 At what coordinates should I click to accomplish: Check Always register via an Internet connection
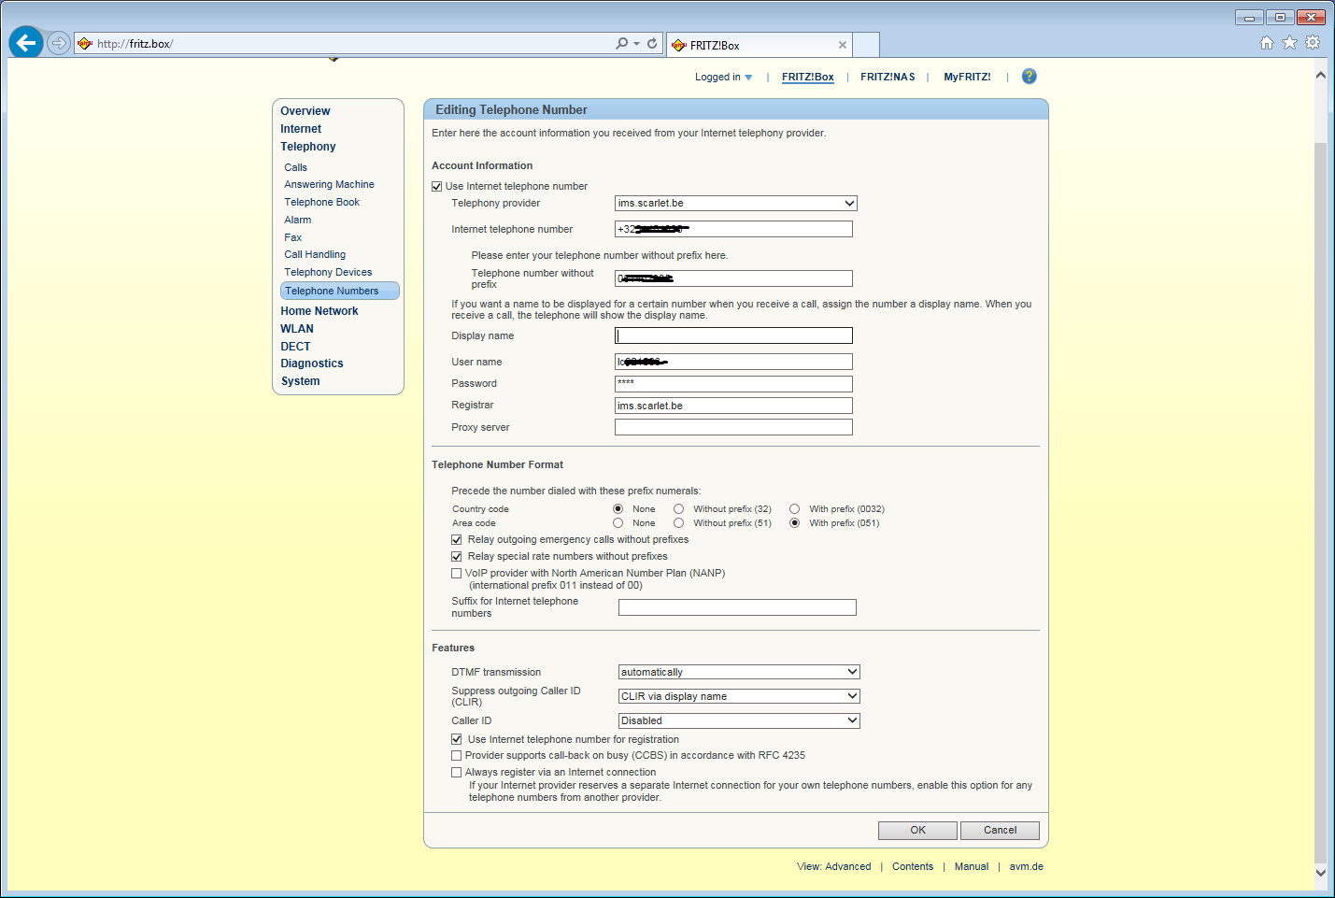tap(457, 773)
